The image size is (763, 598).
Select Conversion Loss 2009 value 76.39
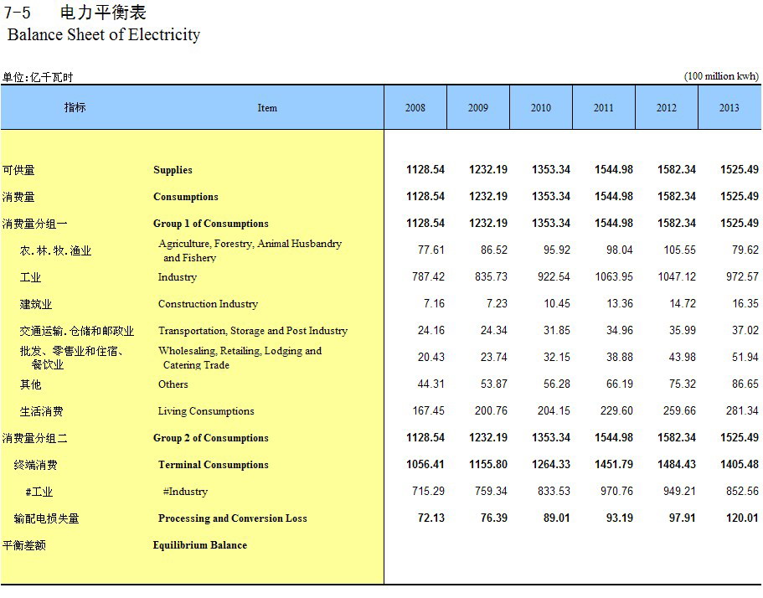[494, 518]
